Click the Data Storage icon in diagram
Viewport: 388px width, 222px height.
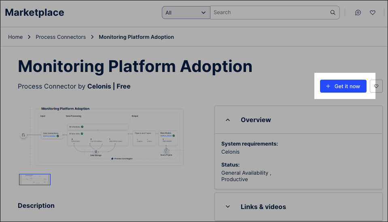point(95,151)
